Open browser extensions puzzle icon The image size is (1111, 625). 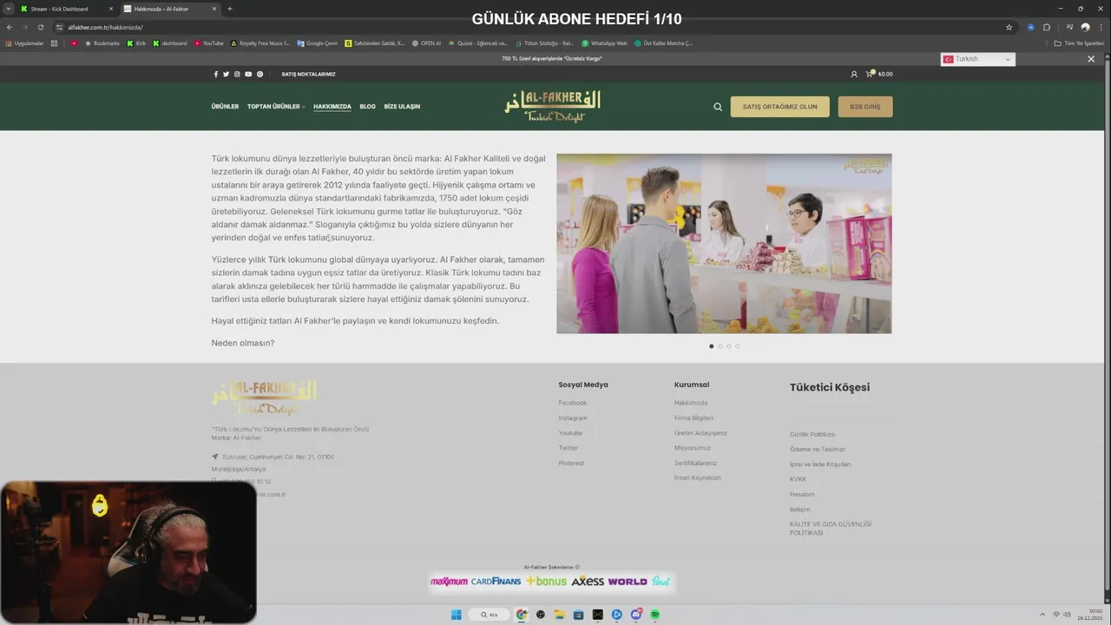[1046, 27]
